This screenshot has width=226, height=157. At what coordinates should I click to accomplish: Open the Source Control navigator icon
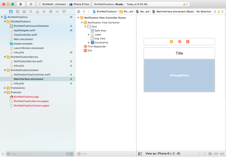pyautogui.click(x=18, y=12)
